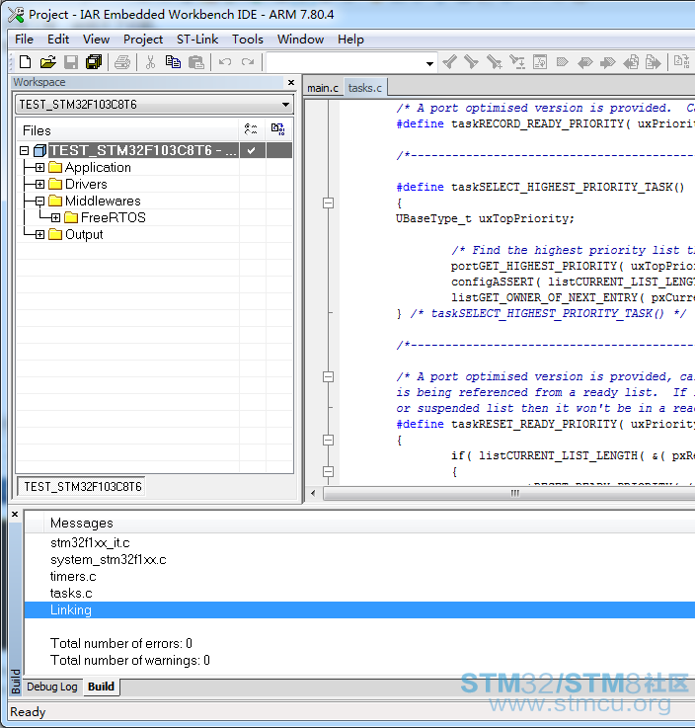Screen dimensions: 695x728
Task: Expand the Application folder
Action: (x=39, y=167)
